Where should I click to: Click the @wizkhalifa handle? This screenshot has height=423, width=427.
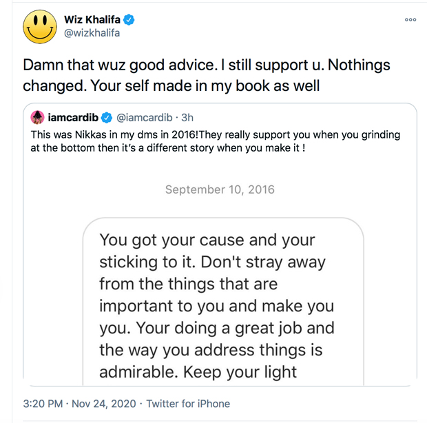(92, 34)
